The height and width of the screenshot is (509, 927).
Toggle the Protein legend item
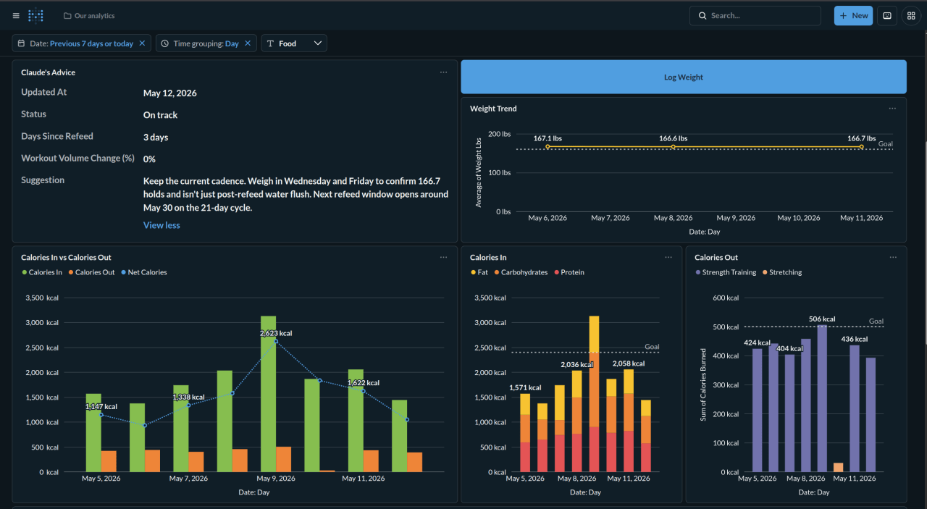tap(569, 272)
